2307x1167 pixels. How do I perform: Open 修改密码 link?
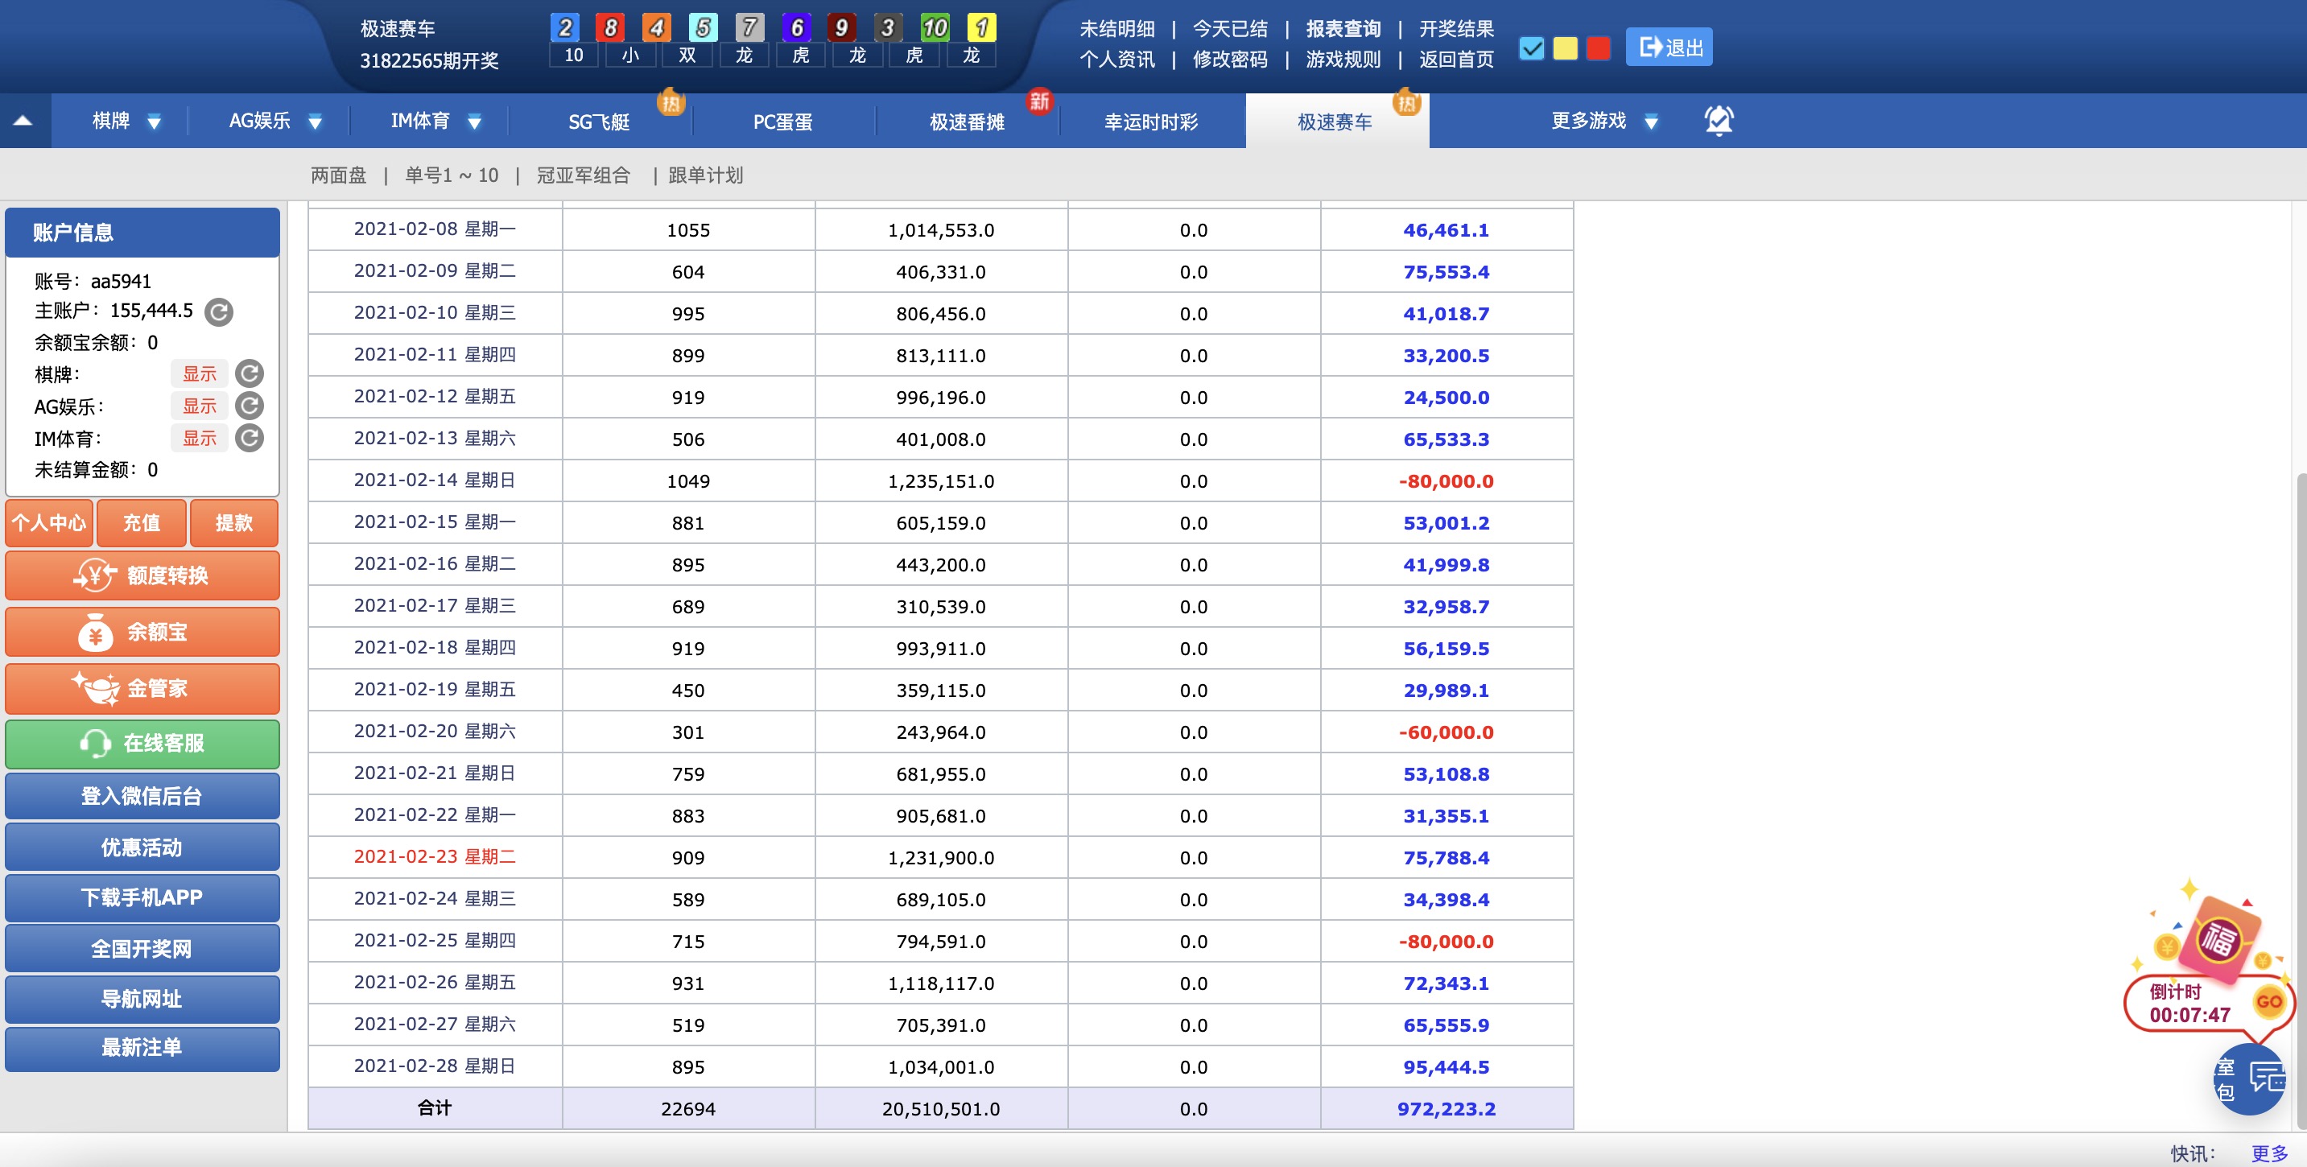click(1231, 59)
